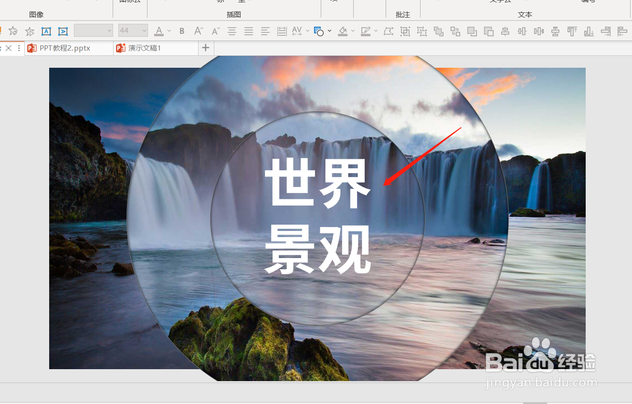This screenshot has width=632, height=404.
Task: Bring the object forward
Action: pyautogui.click(x=472, y=31)
